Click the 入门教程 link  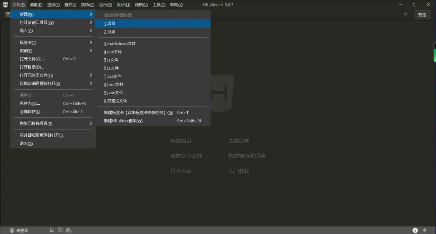coord(239,171)
